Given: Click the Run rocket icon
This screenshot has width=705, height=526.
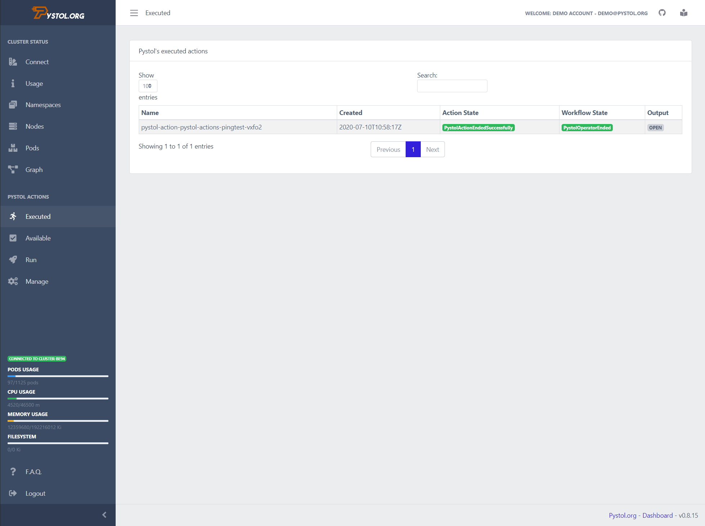Looking at the screenshot, I should coord(13,260).
